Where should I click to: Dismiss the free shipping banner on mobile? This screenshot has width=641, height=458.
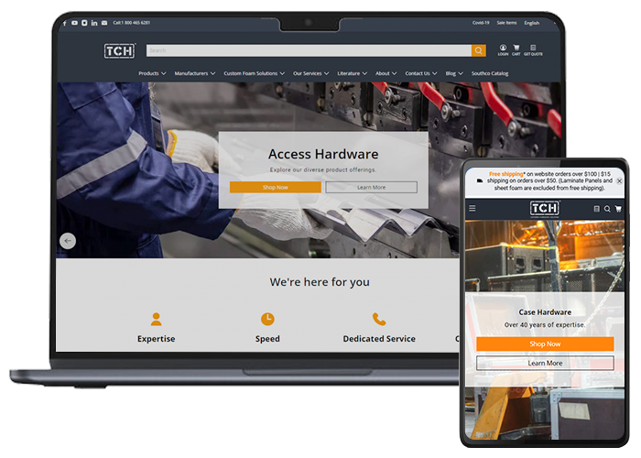pos(619,181)
